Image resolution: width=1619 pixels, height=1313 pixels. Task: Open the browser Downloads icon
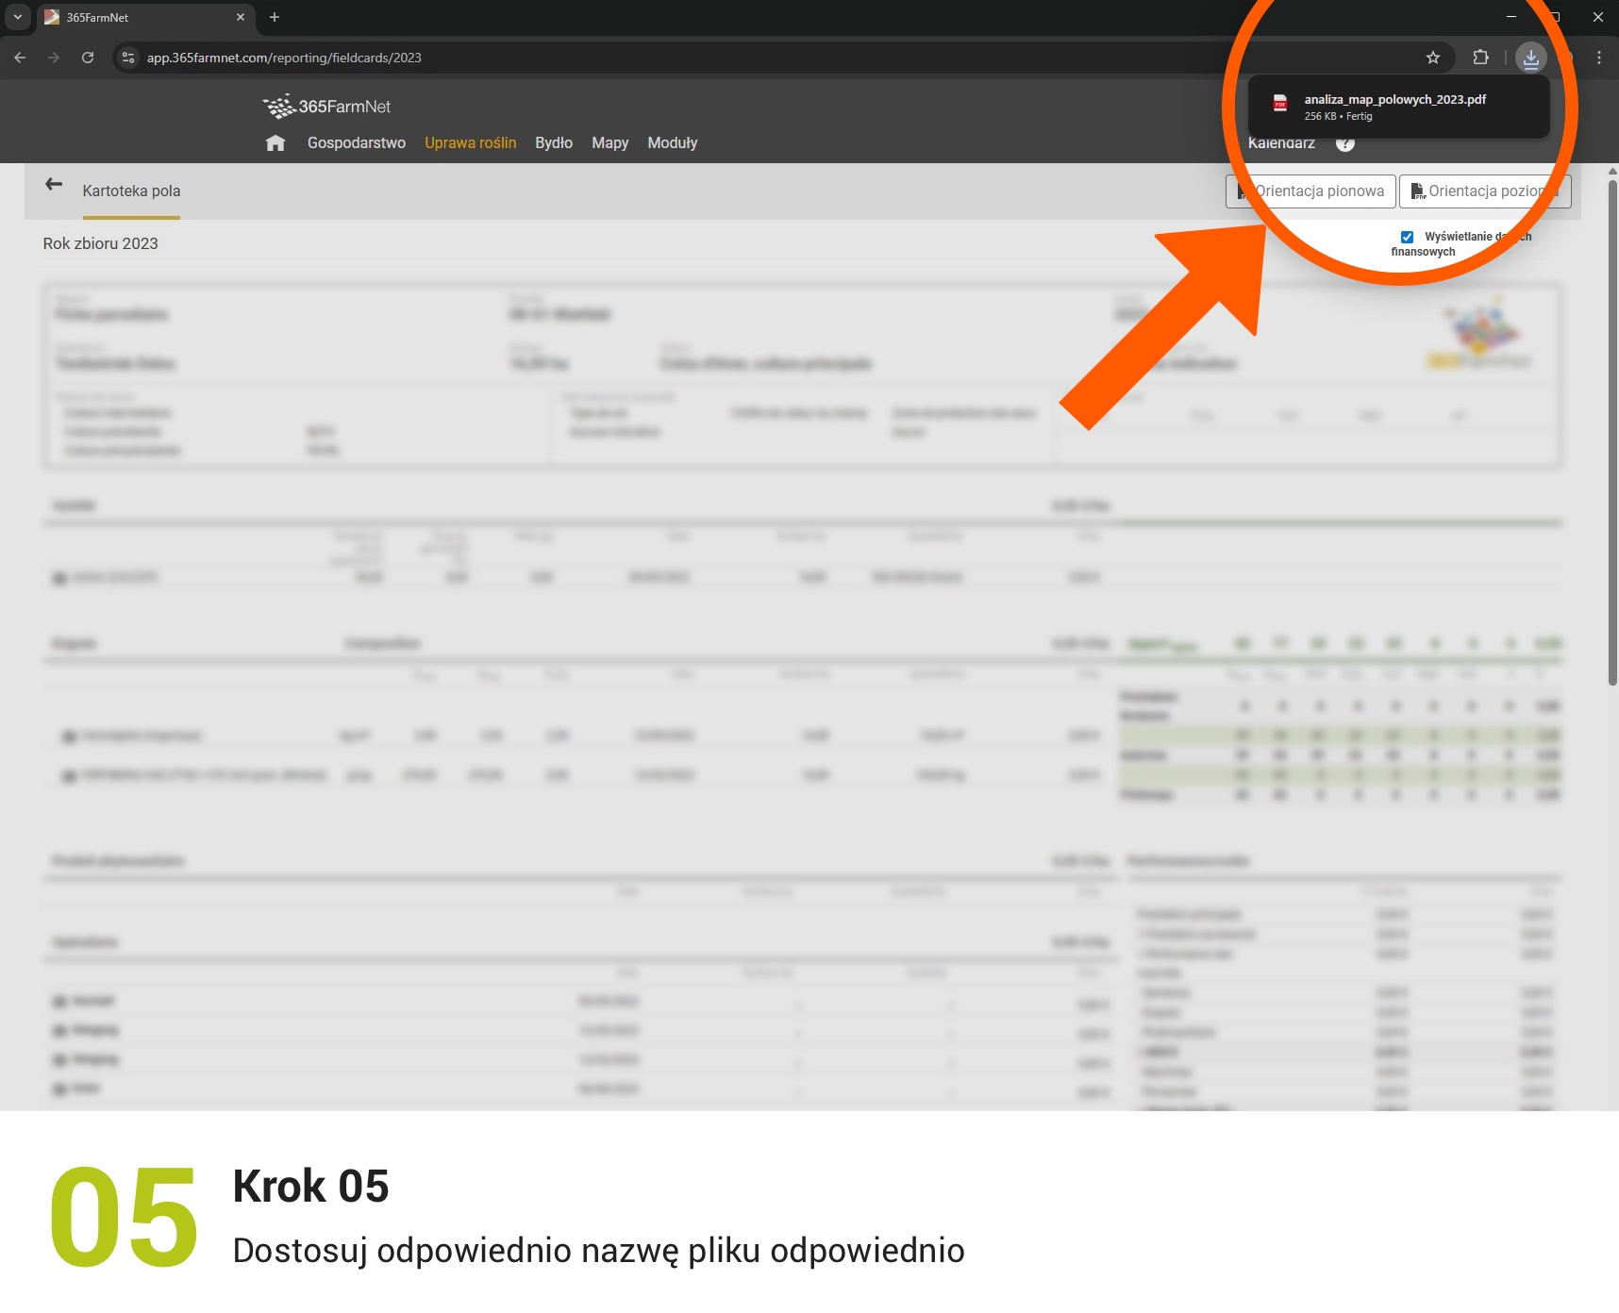point(1530,58)
